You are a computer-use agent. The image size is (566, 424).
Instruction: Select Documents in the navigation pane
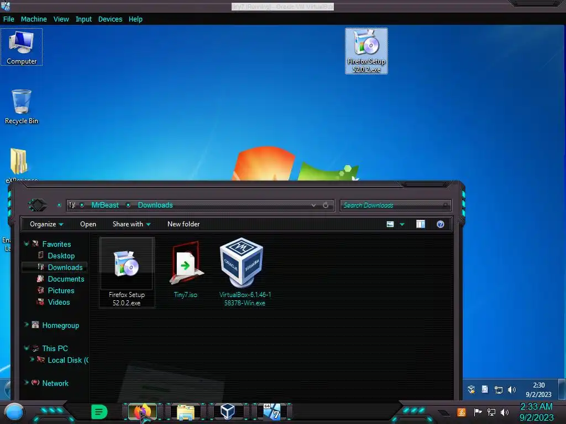pos(66,279)
